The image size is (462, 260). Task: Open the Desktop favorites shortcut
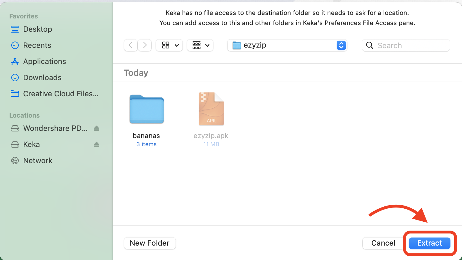38,29
